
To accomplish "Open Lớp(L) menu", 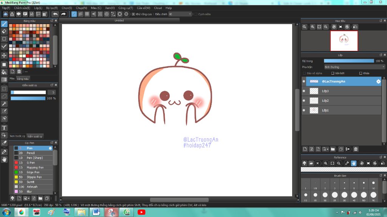I will pos(38,8).
